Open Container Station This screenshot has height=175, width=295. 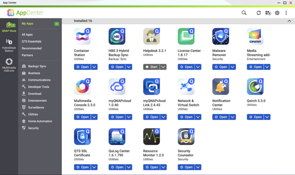82,67
